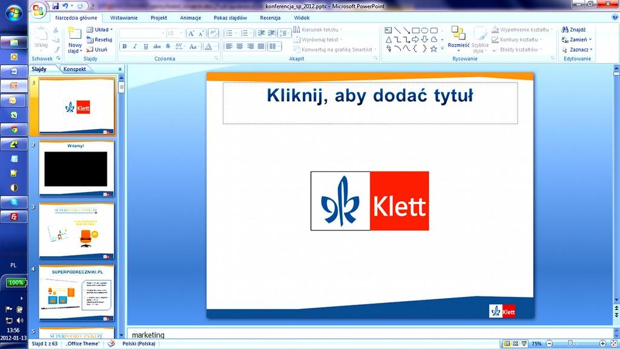Open change case Aa menu
The image size is (620, 349).
pyautogui.click(x=193, y=46)
